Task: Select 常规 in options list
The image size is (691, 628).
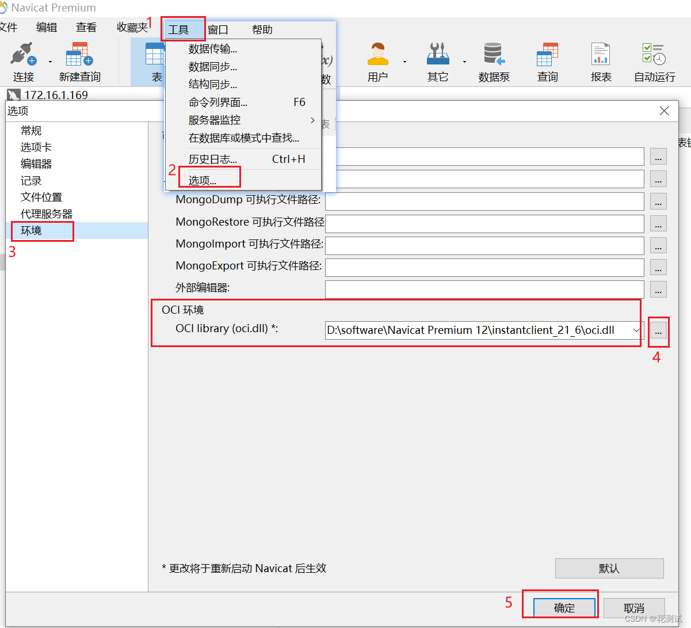Action: click(31, 131)
